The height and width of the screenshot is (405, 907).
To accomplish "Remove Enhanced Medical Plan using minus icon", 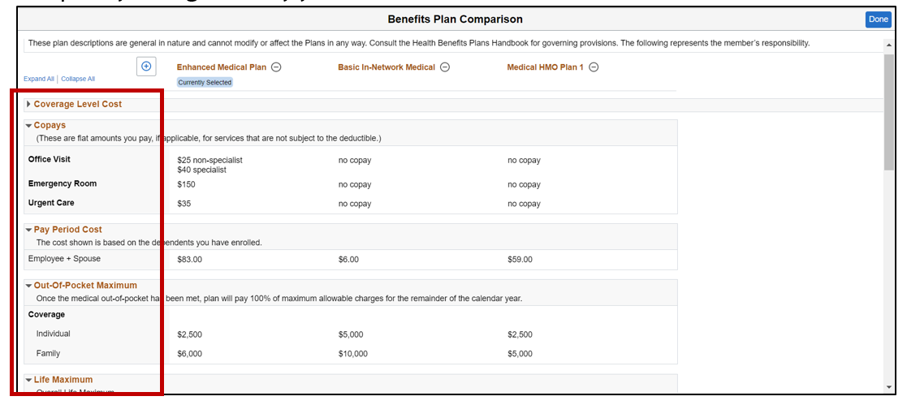I will point(276,67).
